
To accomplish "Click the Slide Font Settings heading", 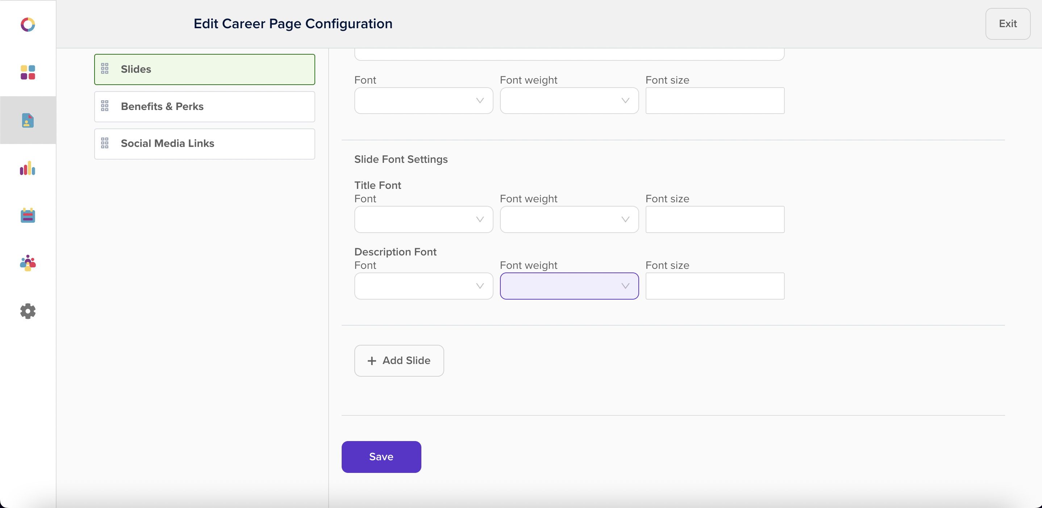I will click(401, 159).
